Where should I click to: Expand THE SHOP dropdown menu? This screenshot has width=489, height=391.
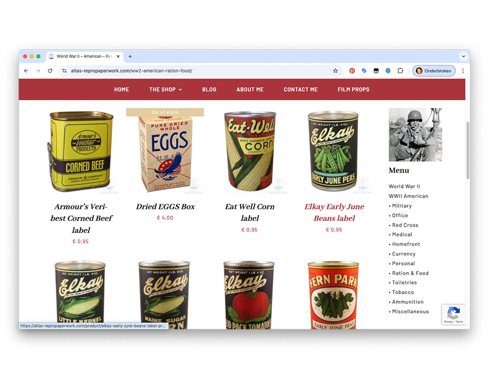click(166, 89)
